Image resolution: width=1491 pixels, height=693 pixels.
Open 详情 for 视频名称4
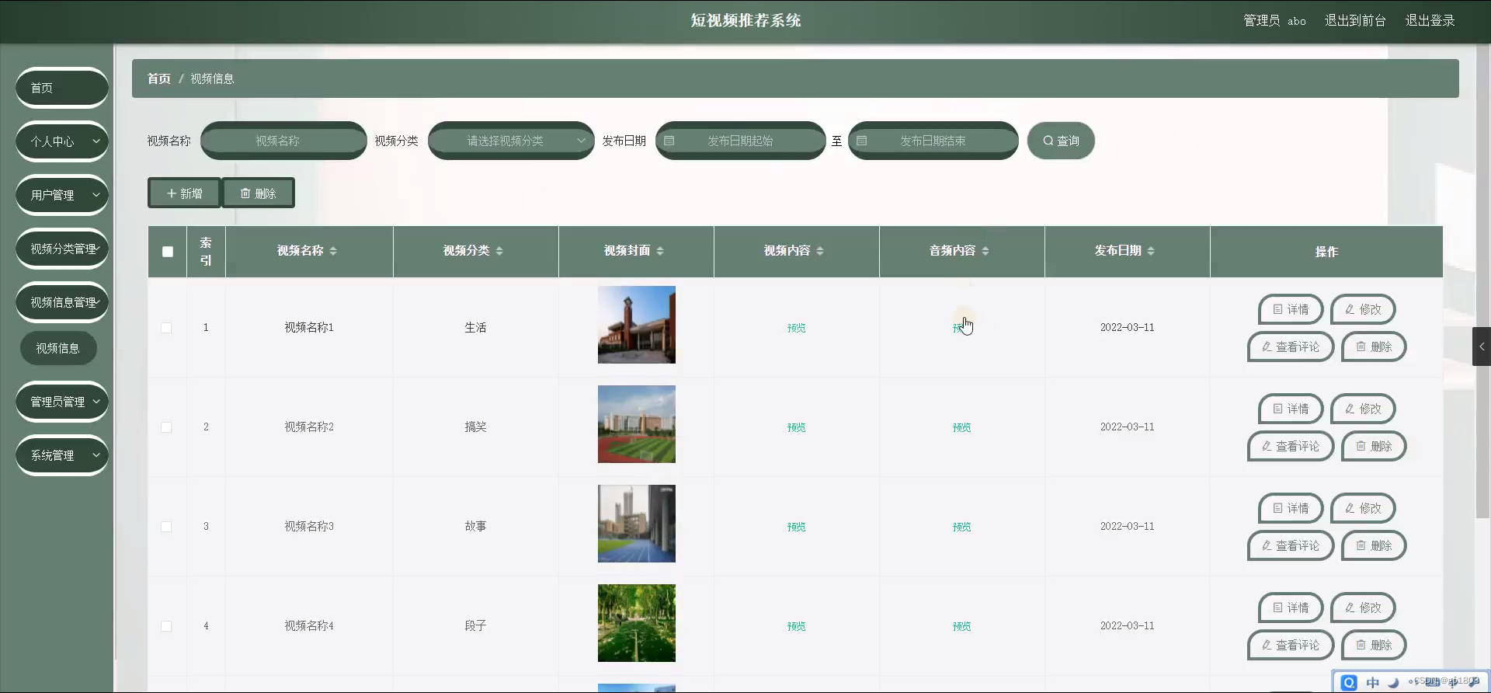pos(1291,608)
